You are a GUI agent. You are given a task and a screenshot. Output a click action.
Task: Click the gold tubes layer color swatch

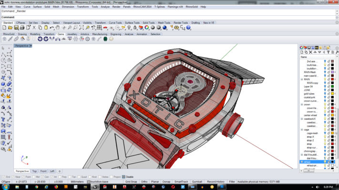(x=332, y=94)
